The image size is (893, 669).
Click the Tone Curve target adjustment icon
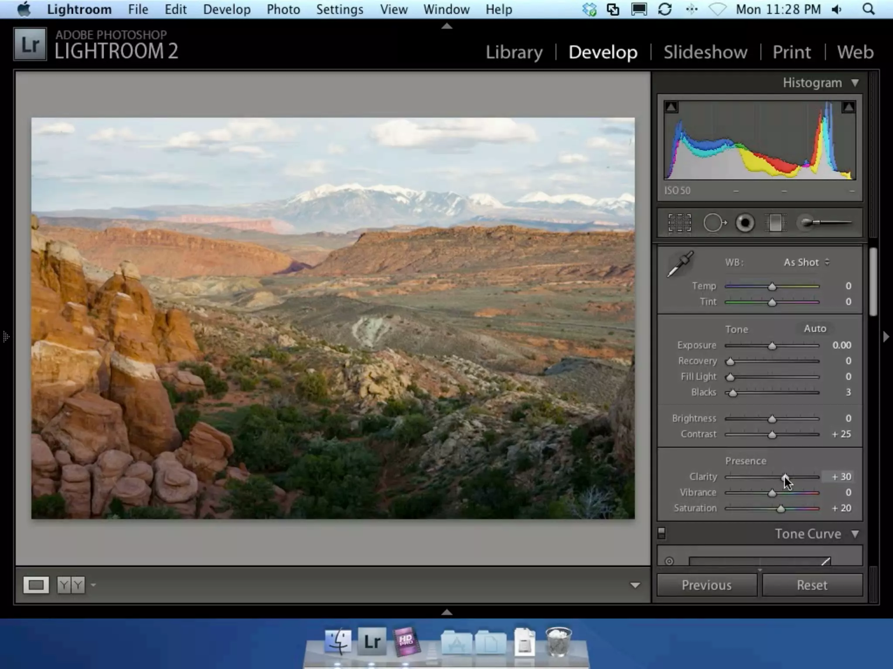669,561
